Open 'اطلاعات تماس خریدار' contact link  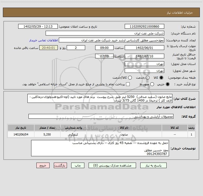(43, 41)
